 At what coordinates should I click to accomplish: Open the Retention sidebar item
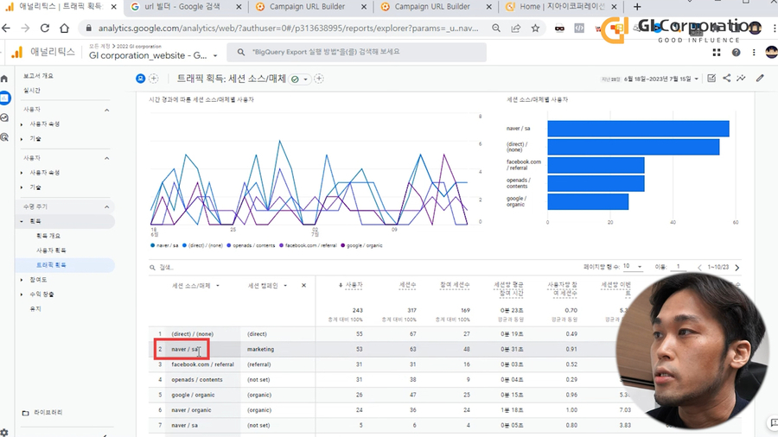tap(35, 308)
